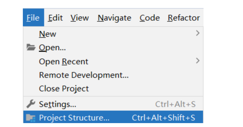Open the Refactor menu
The width and height of the screenshot is (243, 127).
(184, 18)
